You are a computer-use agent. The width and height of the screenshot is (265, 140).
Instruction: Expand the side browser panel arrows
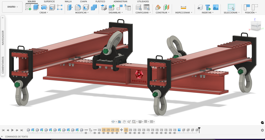[x=3, y=18]
